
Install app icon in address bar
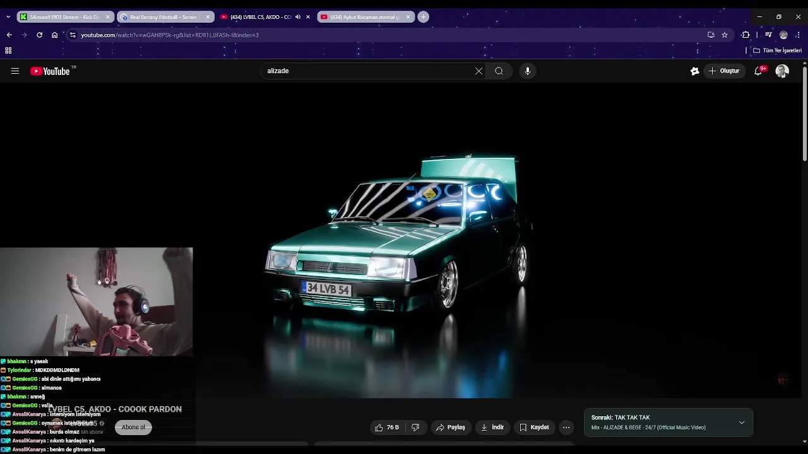711,35
